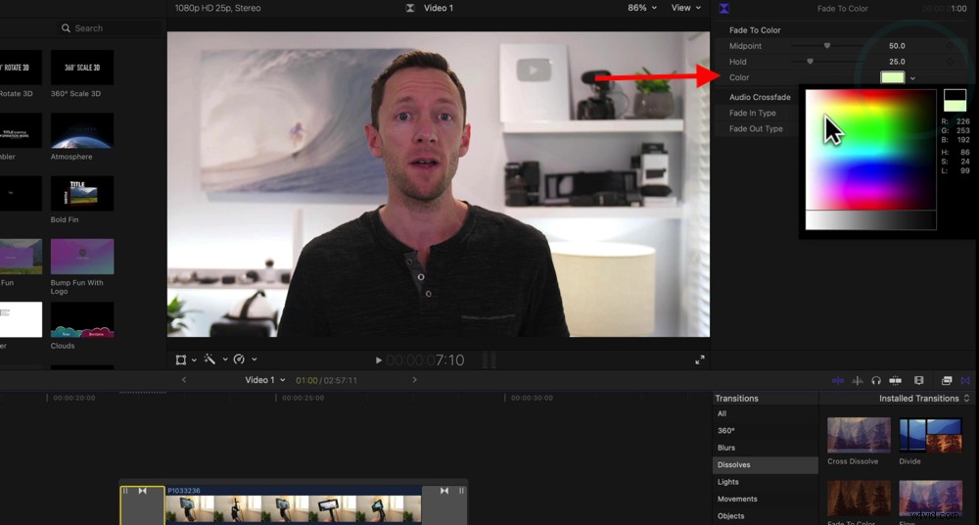Click the Hold slider handle
The image size is (979, 525).
pyautogui.click(x=810, y=62)
